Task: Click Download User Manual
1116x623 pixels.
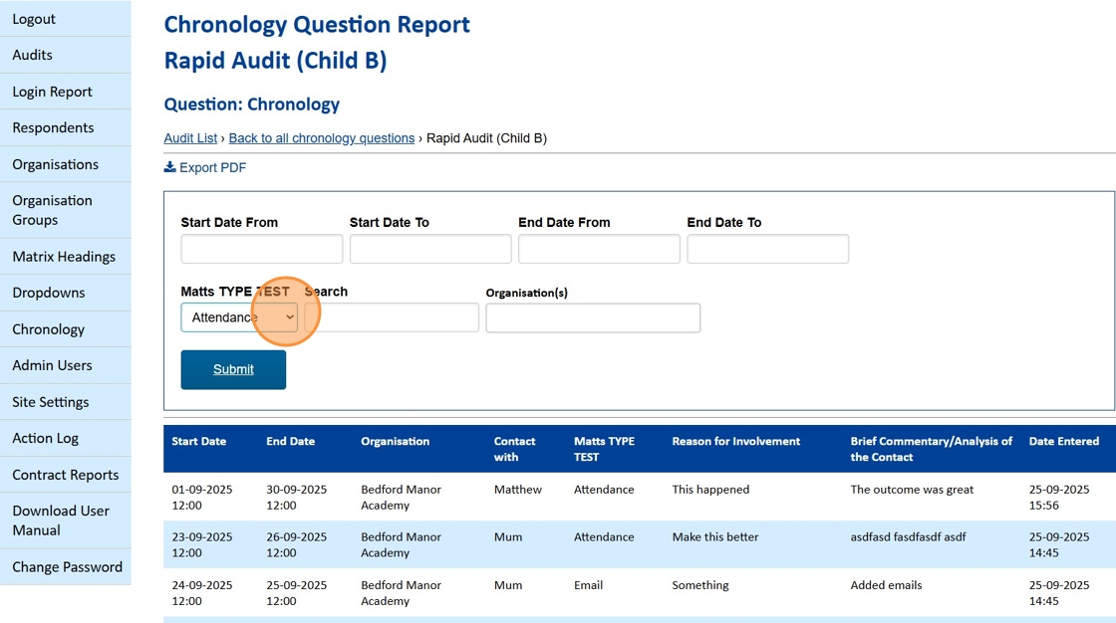Action: click(x=66, y=520)
